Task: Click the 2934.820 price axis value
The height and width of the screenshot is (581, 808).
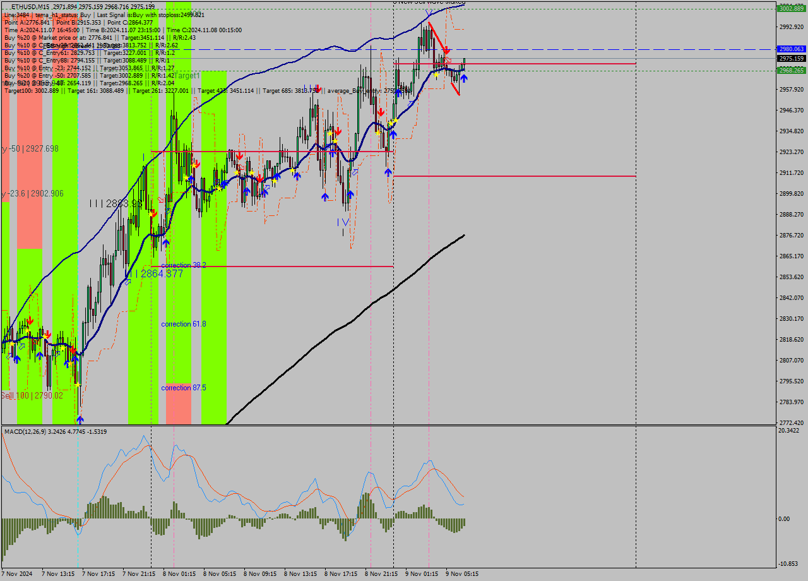Action: pyautogui.click(x=792, y=131)
